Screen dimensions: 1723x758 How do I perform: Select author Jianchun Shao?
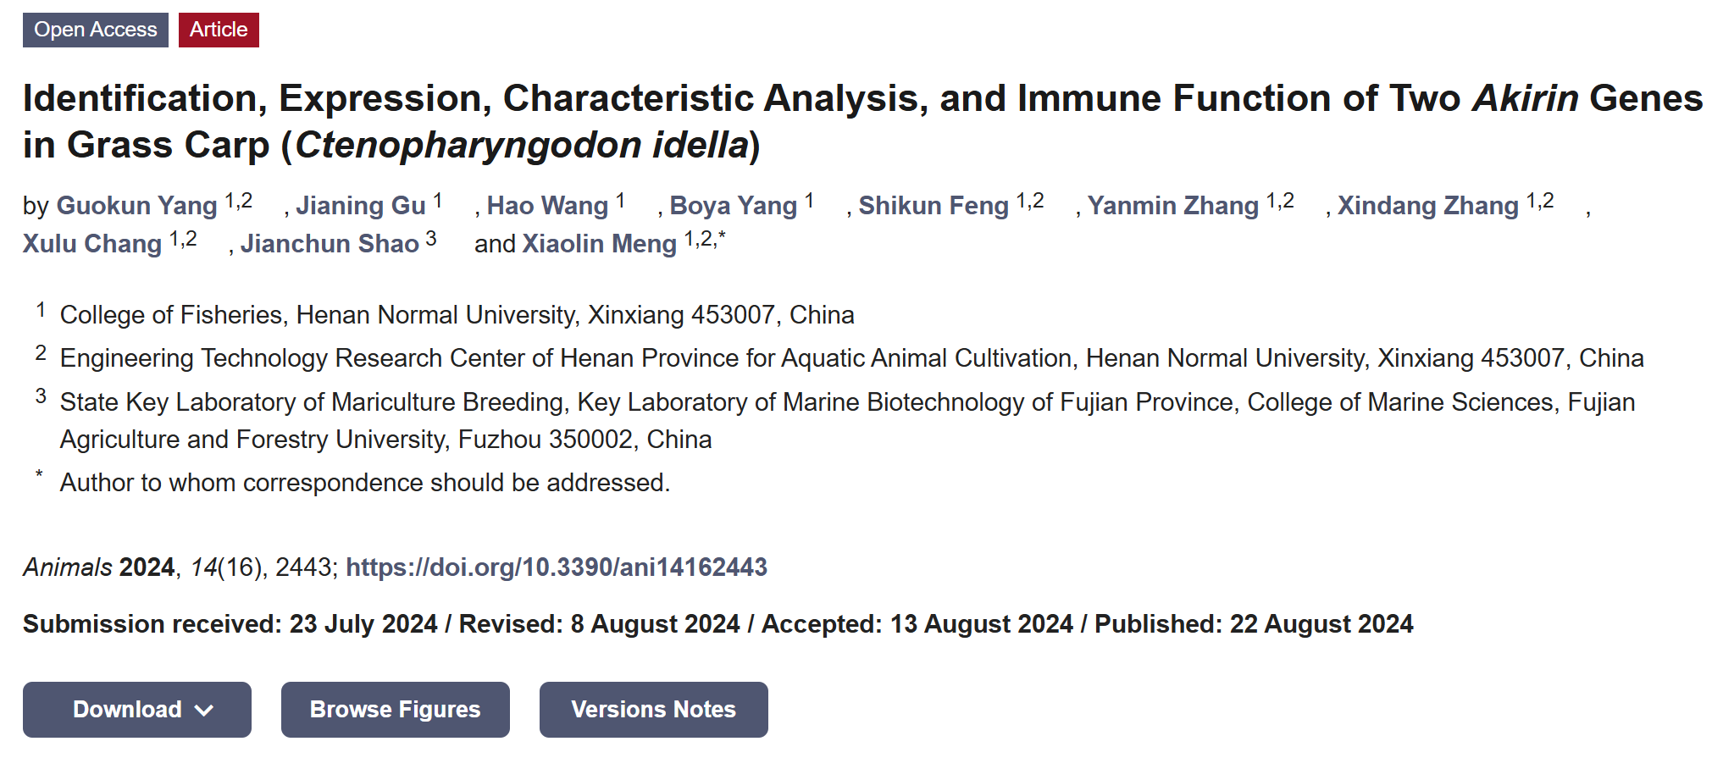[330, 244]
